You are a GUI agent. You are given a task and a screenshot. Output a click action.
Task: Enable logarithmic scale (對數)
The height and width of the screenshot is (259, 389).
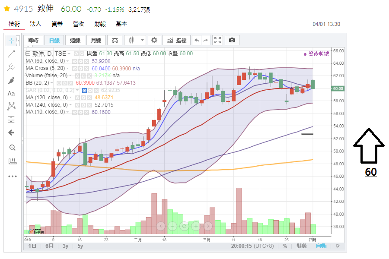pos(301,246)
